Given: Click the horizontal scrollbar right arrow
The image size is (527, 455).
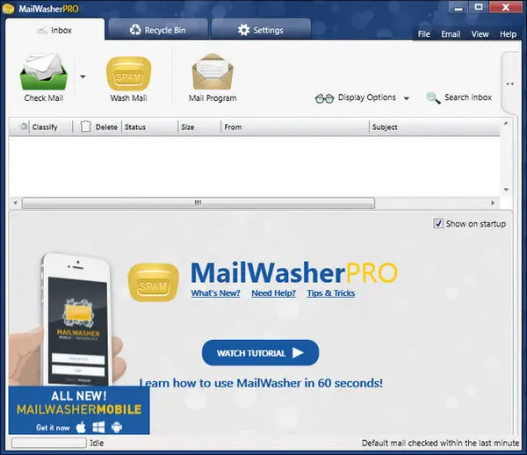Looking at the screenshot, I should 493,203.
